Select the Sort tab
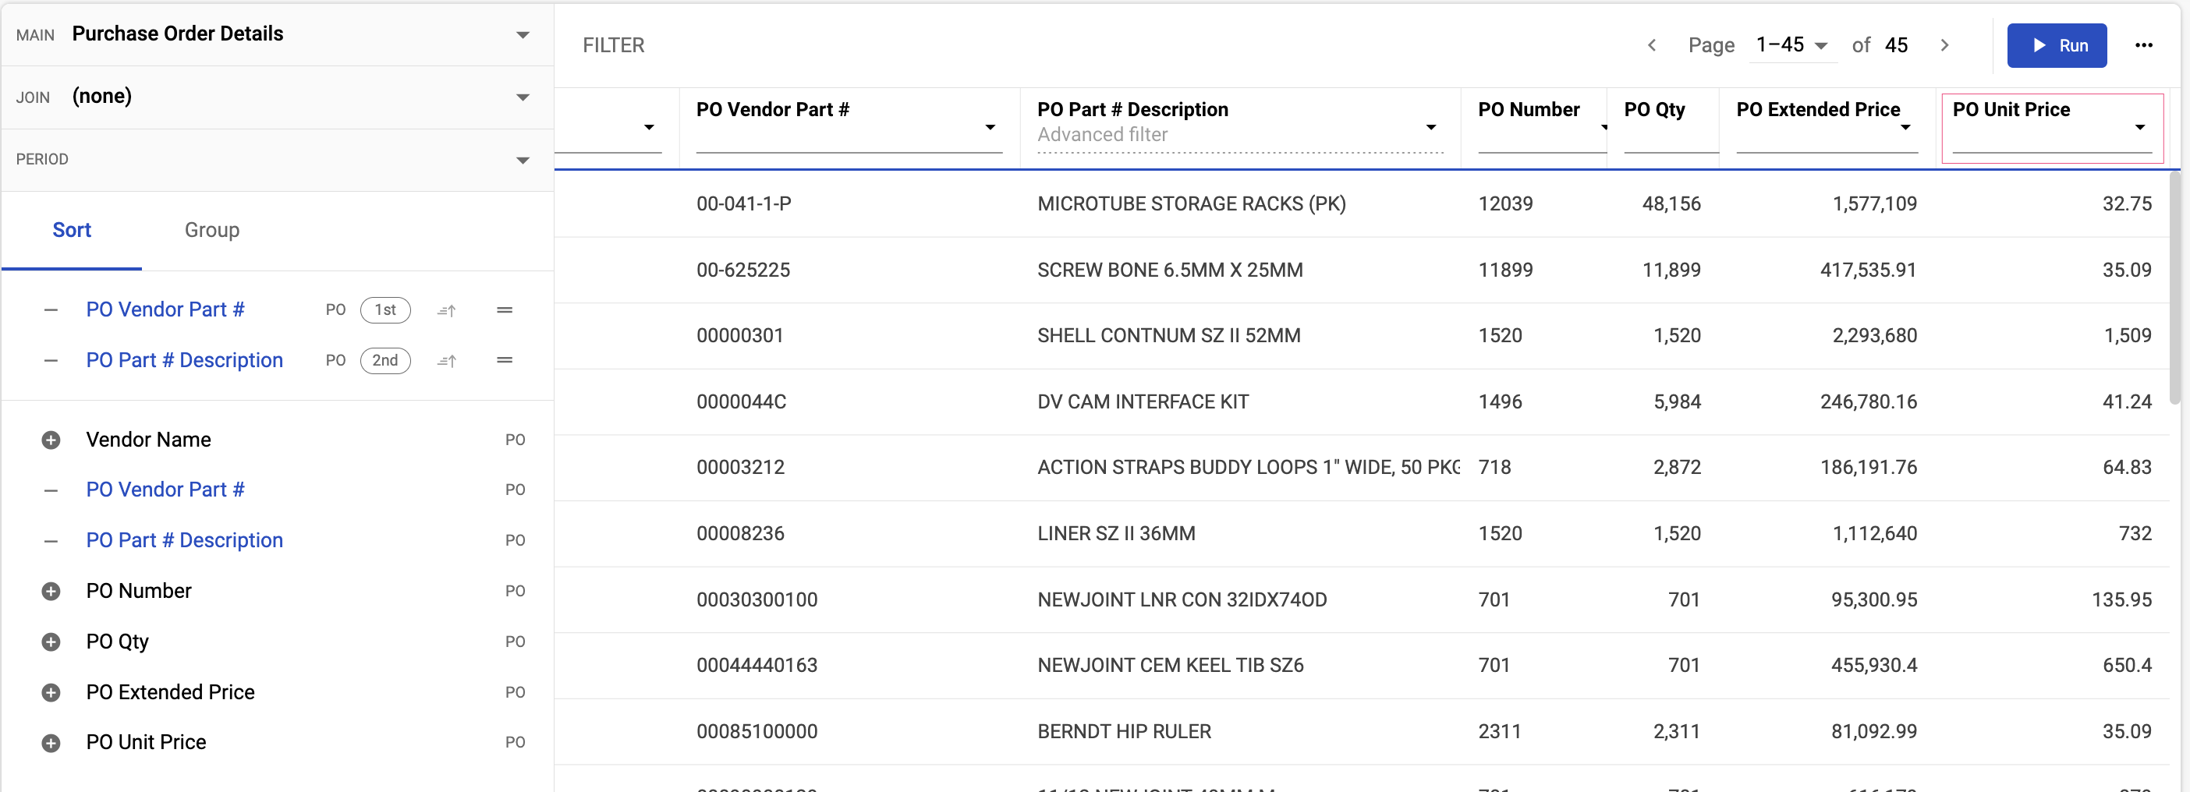Viewport: 2190px width, 792px height. point(72,230)
